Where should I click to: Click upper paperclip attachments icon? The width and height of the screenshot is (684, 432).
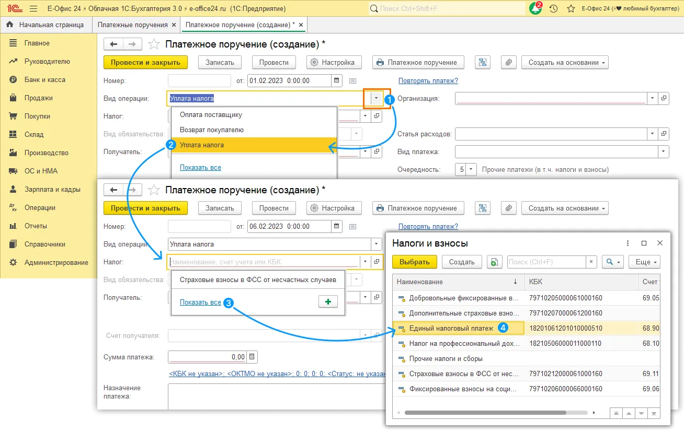pos(509,62)
